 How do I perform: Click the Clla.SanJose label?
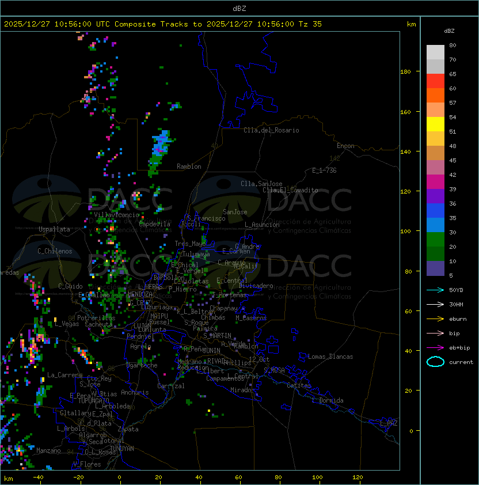pos(261,184)
